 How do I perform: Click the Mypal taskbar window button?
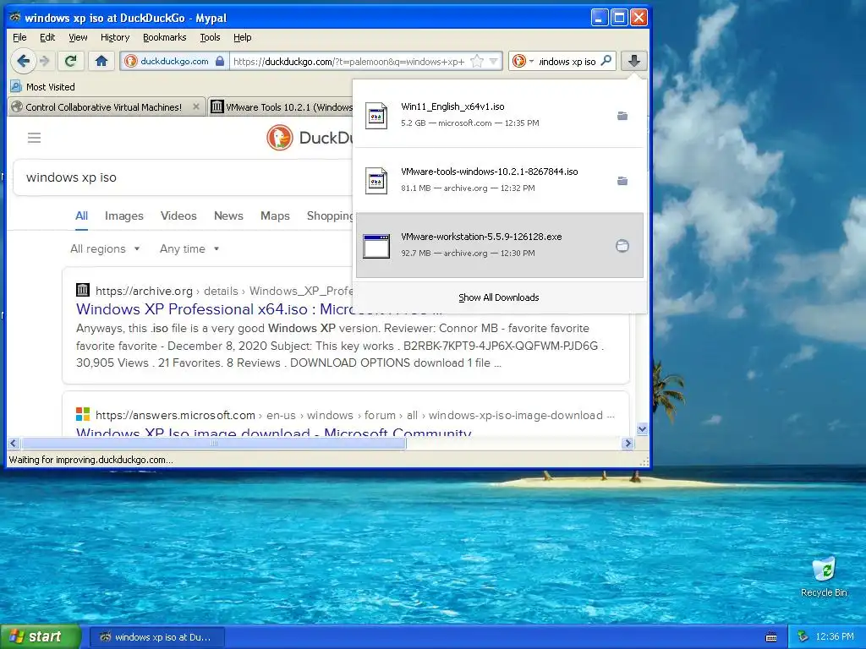click(x=156, y=637)
